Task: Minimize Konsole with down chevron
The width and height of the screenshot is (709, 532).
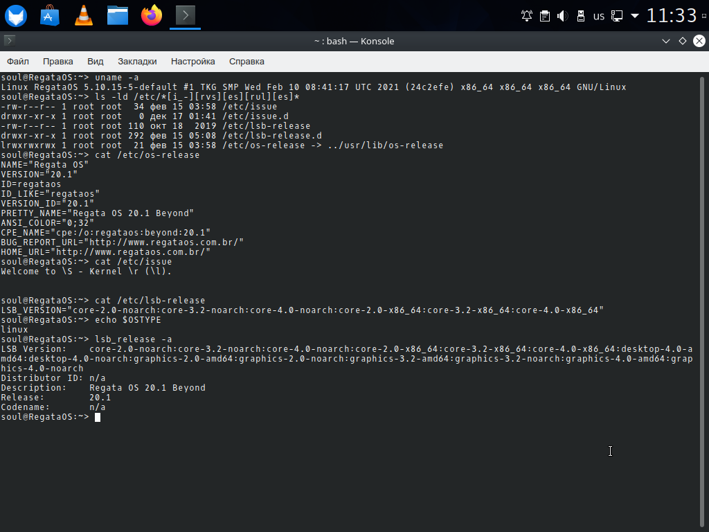Action: (x=665, y=41)
